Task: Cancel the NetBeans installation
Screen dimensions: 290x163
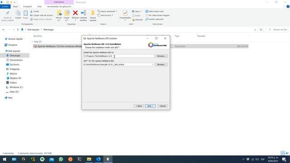Action: click(x=163, y=106)
